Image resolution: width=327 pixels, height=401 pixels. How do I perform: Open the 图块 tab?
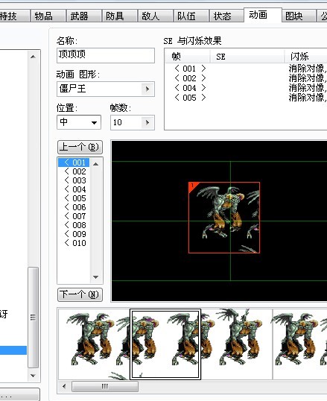point(299,16)
